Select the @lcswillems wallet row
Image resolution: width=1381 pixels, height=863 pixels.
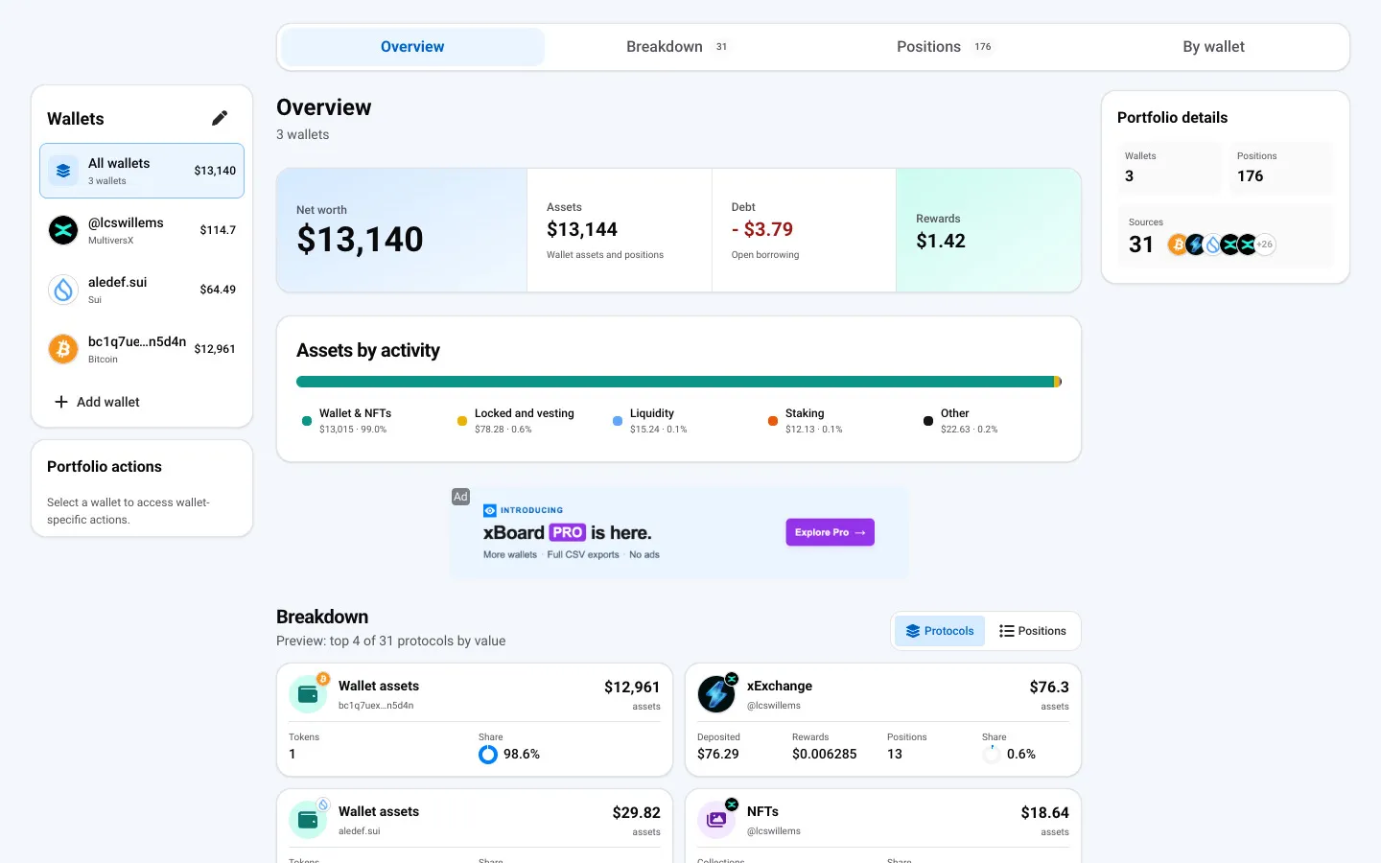tap(142, 230)
